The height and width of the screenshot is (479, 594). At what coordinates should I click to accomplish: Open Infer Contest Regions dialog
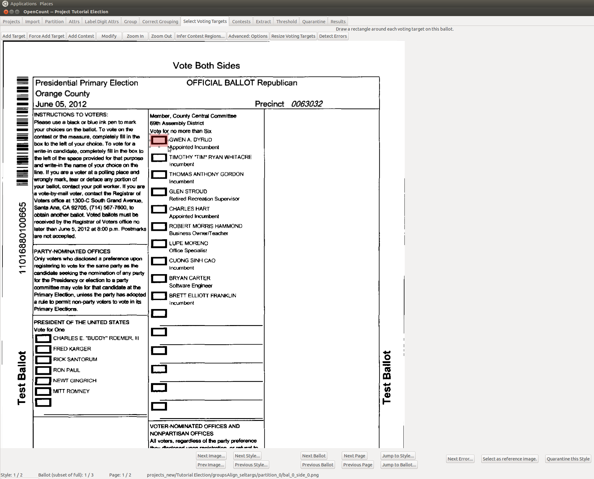(200, 36)
